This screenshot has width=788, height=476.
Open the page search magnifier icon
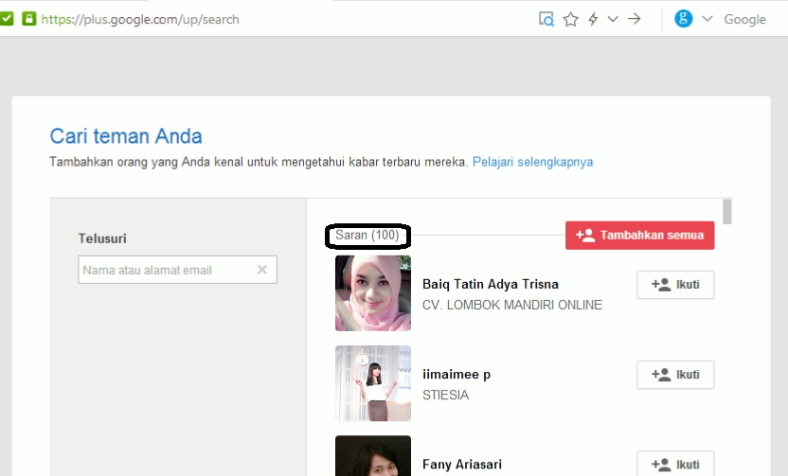click(546, 19)
